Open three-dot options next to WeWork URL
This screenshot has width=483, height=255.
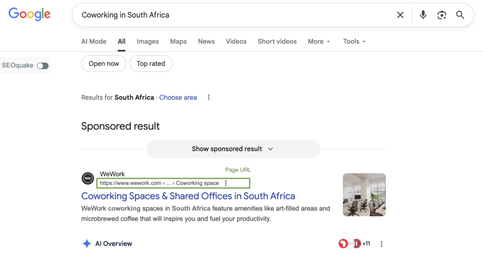pyautogui.click(x=226, y=183)
